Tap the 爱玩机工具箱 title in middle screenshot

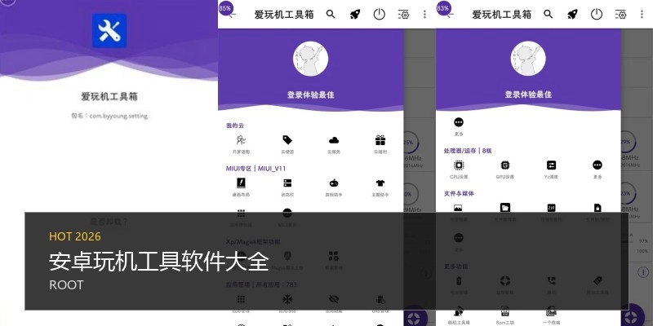284,15
